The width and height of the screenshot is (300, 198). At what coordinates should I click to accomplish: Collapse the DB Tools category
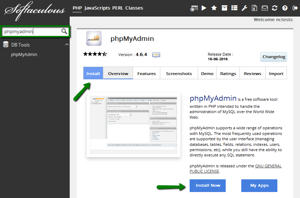tap(67, 45)
